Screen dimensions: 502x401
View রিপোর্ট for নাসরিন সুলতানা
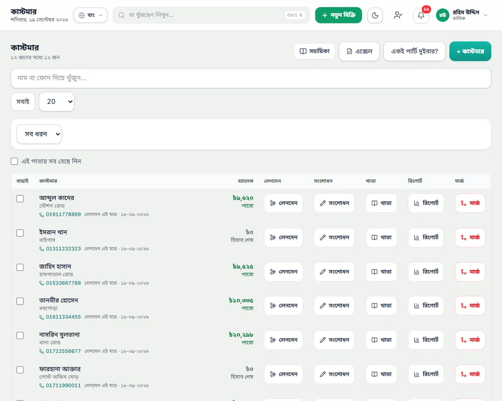tap(426, 340)
